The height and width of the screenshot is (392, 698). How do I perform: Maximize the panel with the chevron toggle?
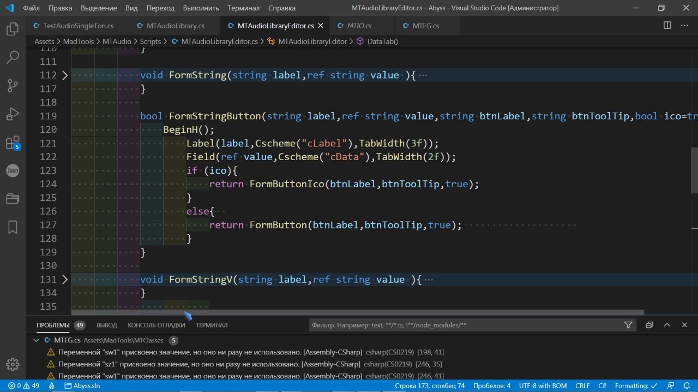click(667, 324)
